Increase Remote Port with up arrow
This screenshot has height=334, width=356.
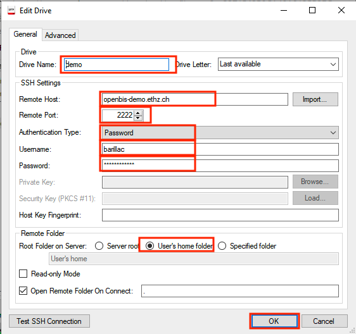[138, 113]
